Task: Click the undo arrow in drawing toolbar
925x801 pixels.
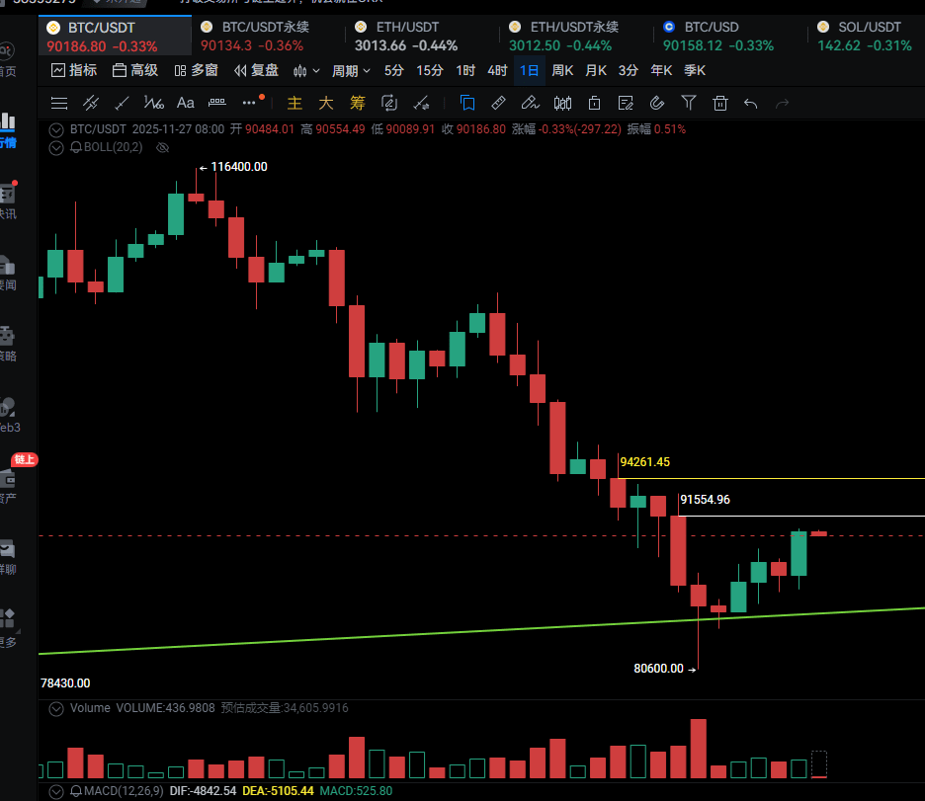Action: 751,103
